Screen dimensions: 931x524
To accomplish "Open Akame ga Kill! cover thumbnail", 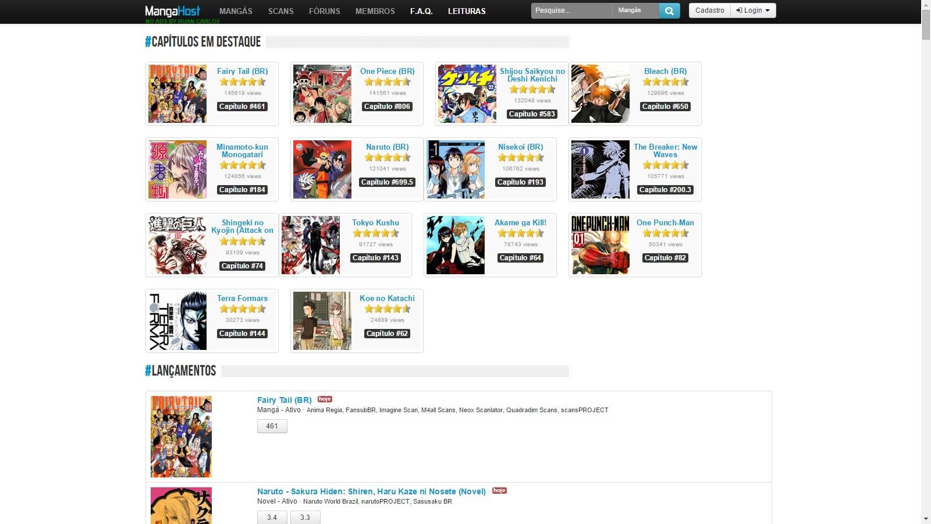I will 456,245.
